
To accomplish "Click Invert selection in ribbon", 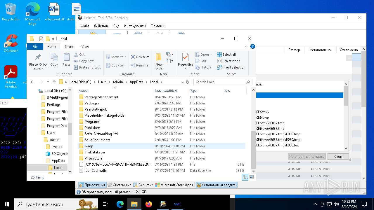I will click(231, 67).
